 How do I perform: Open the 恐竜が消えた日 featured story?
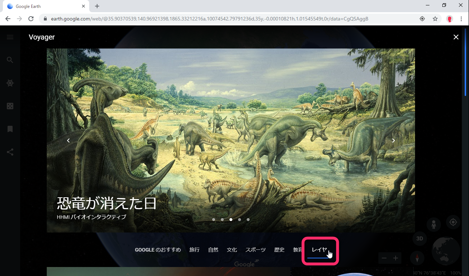coord(107,203)
